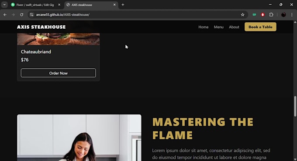The width and height of the screenshot is (297, 161).
Task: Open Chrome three-dot menu
Action: point(292,14)
